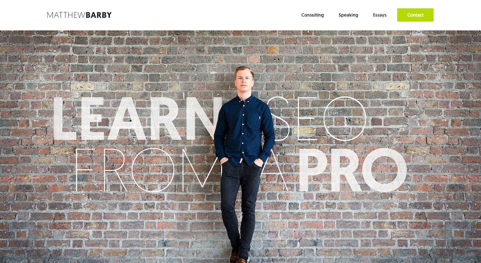Click the MATTHEWBARBY site logo
Viewport: 481px width, 263px height.
tap(79, 15)
